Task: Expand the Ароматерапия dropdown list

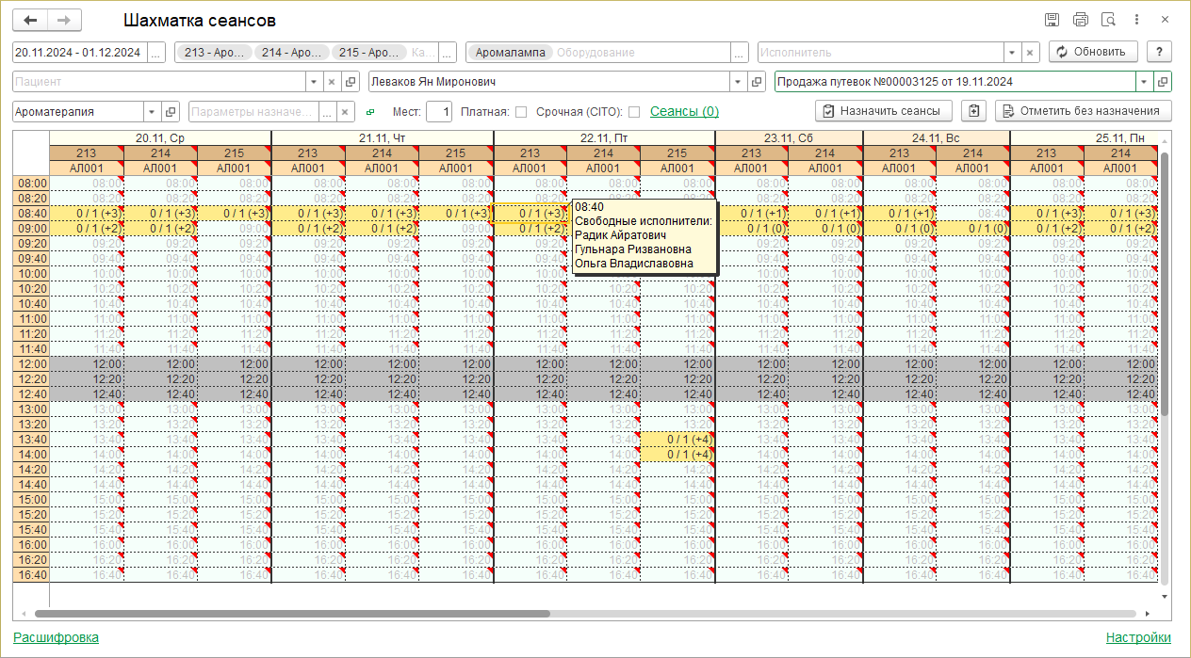Action: tap(152, 112)
